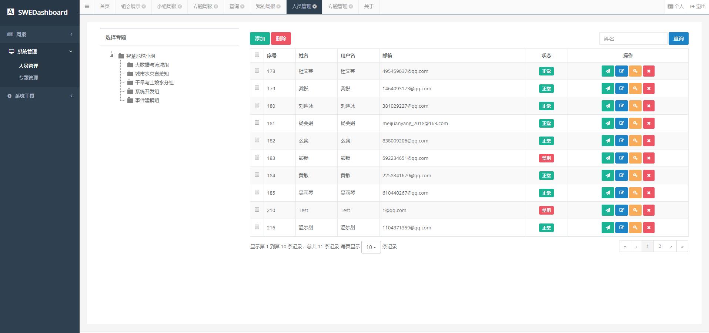The image size is (709, 333).
Task: Click the green 添加 button
Action: pos(260,38)
